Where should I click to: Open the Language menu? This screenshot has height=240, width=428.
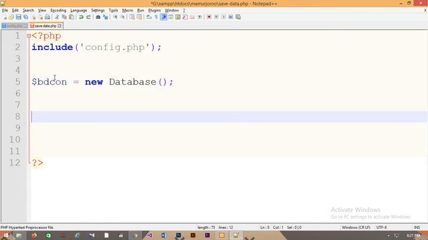click(x=79, y=11)
